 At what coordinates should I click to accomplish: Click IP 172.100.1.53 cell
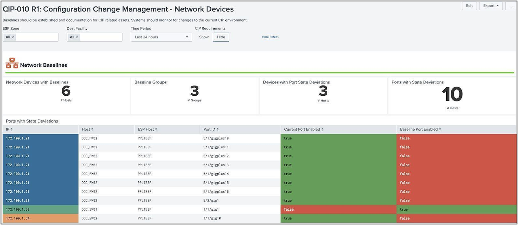(x=41, y=210)
